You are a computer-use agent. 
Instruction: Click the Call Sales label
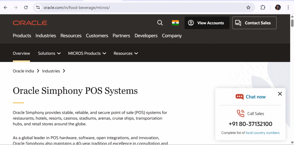click(256, 114)
